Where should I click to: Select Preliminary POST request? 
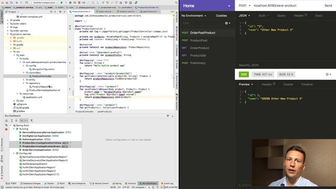pos(206,63)
